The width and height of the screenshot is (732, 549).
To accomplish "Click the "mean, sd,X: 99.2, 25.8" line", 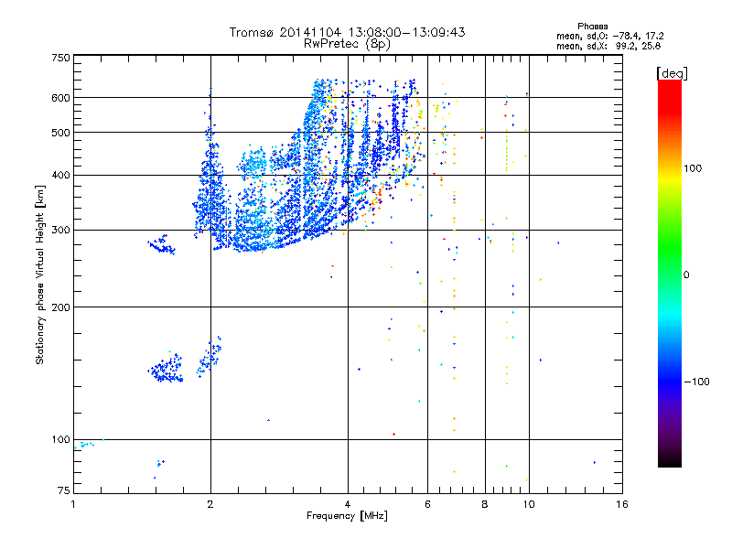I will click(x=608, y=46).
